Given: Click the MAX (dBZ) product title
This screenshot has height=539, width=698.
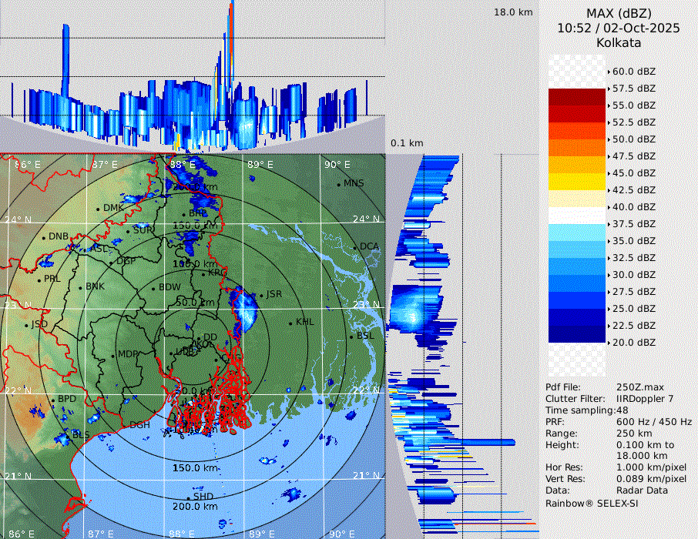Looking at the screenshot, I should tap(618, 13).
